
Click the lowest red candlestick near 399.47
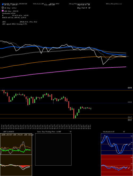pyautogui.click(x=74, y=113)
